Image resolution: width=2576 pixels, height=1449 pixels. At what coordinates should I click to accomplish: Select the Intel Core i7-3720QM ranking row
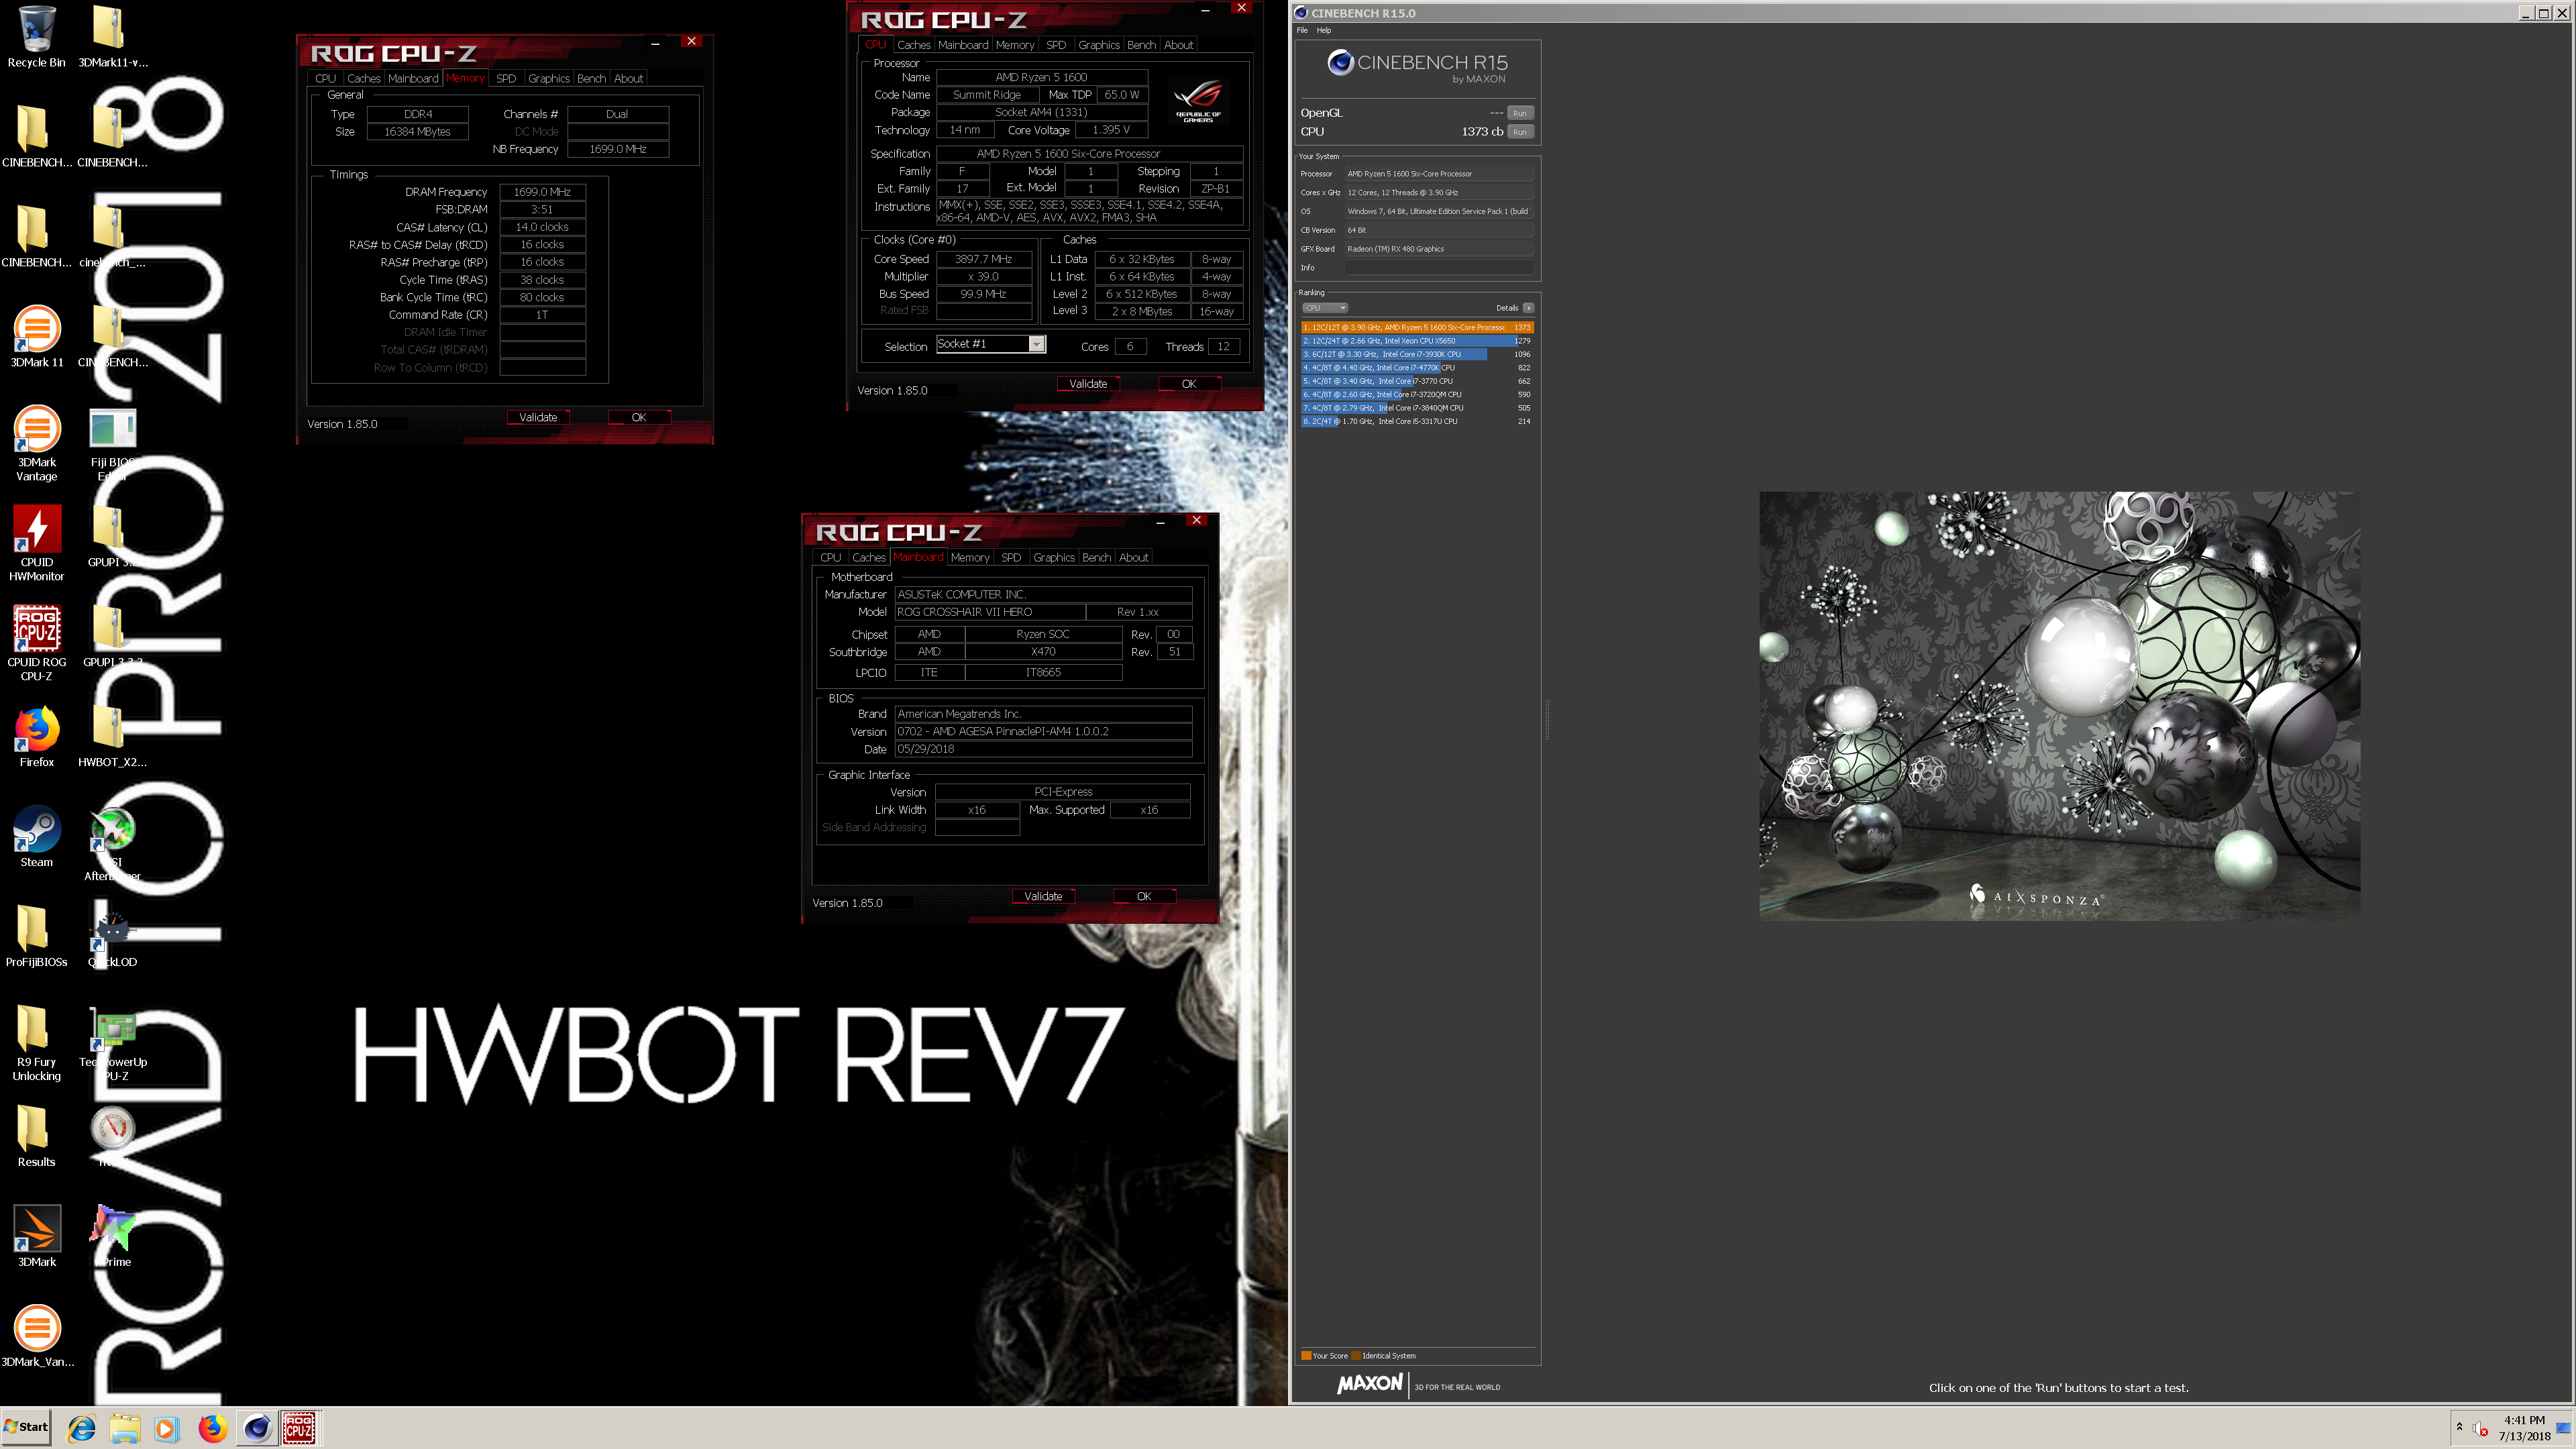(1416, 395)
